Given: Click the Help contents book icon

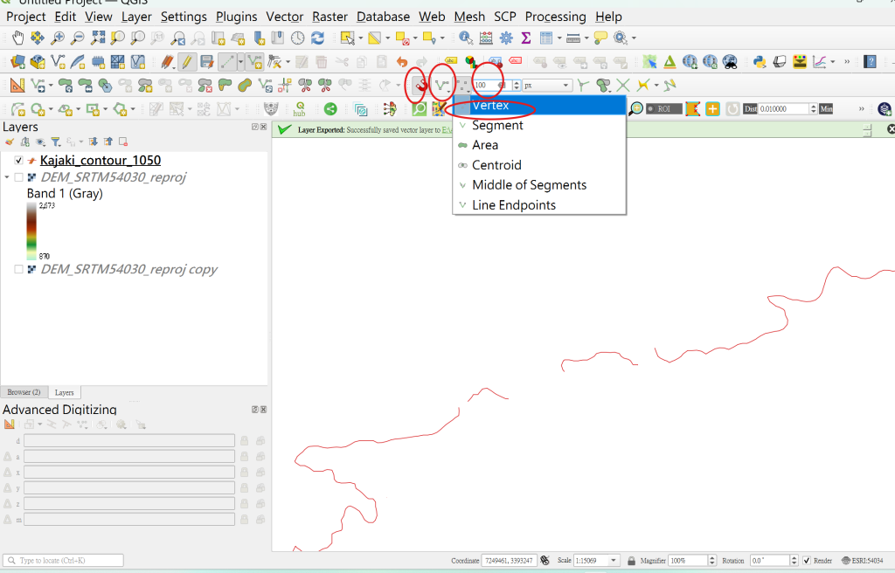Looking at the screenshot, I should click(x=870, y=62).
